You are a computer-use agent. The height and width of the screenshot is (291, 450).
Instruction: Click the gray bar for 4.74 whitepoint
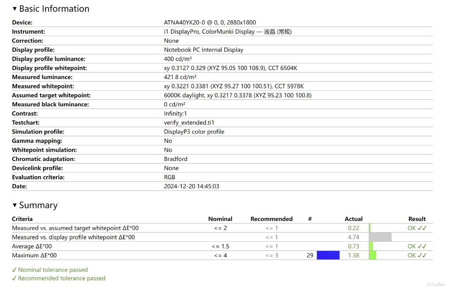click(x=380, y=237)
